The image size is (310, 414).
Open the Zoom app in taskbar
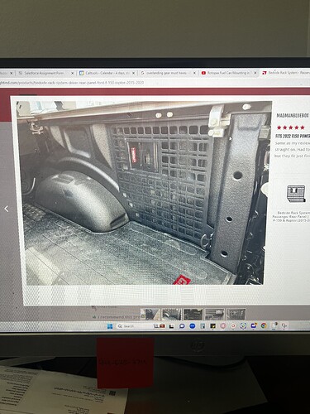click(193, 326)
